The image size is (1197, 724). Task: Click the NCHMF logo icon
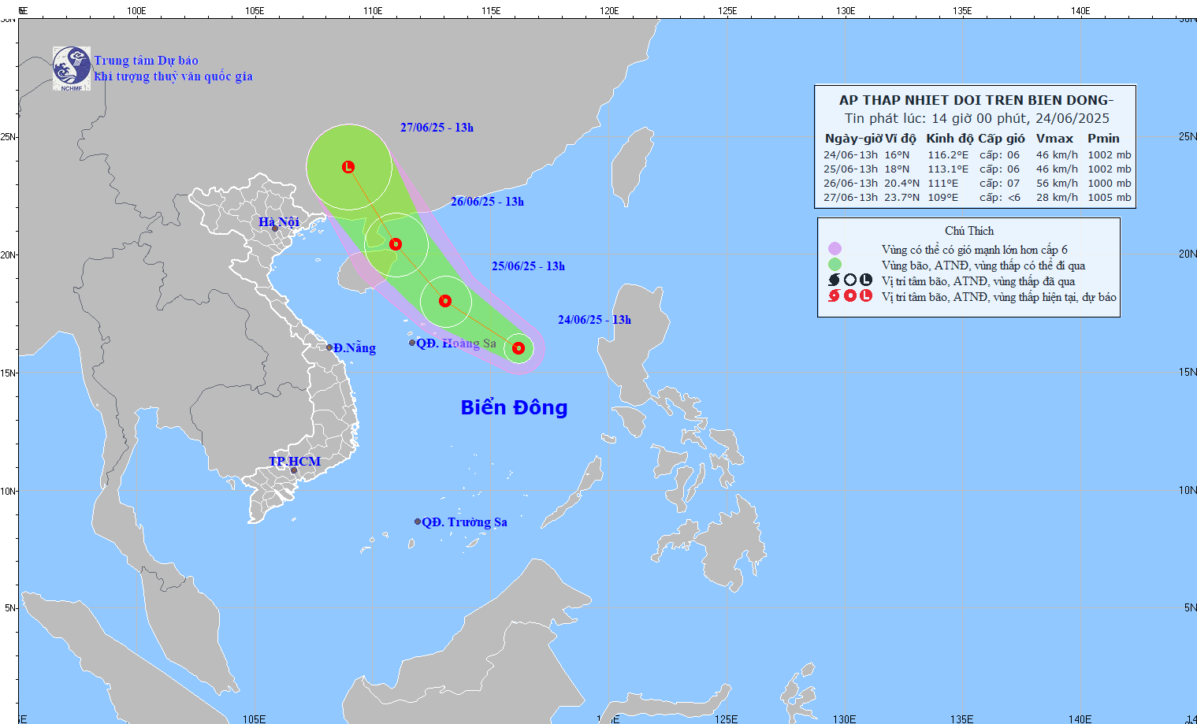71,67
